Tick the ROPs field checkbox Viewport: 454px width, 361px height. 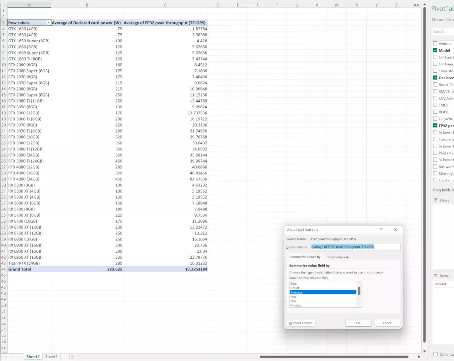point(435,112)
